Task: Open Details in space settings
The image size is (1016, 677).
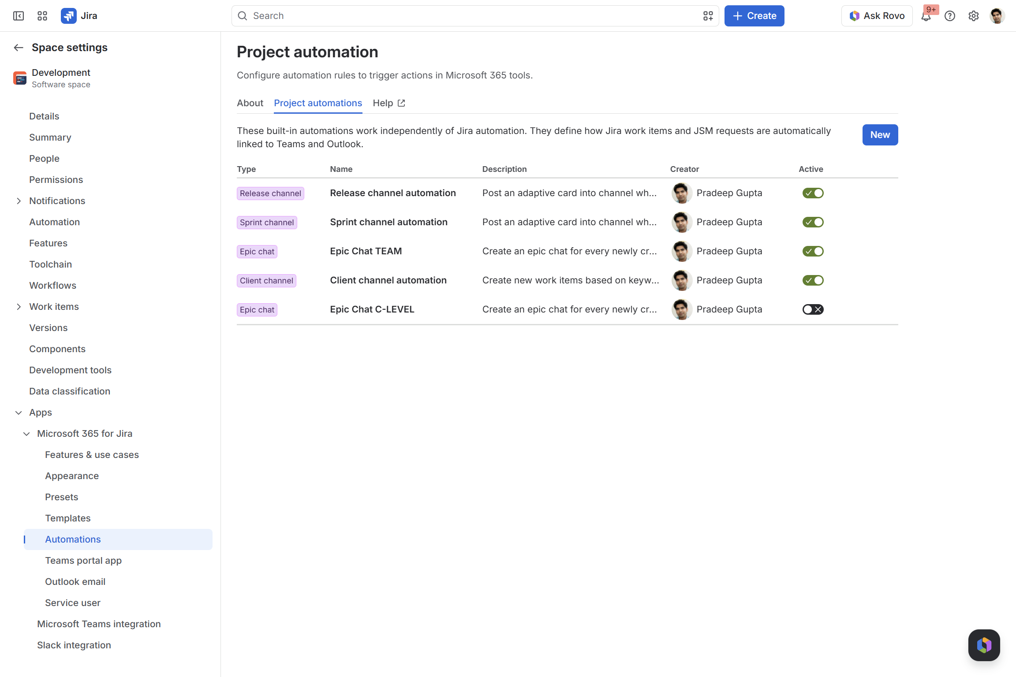Action: tap(44, 116)
